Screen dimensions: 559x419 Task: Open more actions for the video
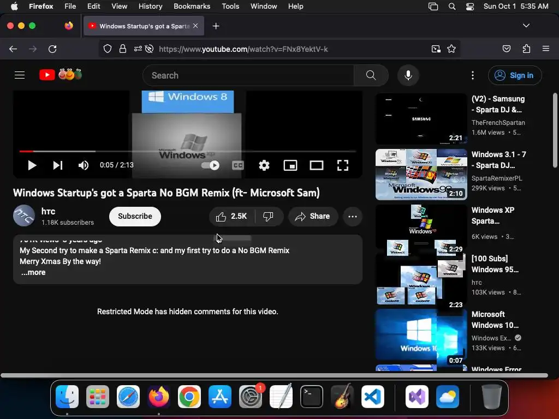pyautogui.click(x=353, y=216)
